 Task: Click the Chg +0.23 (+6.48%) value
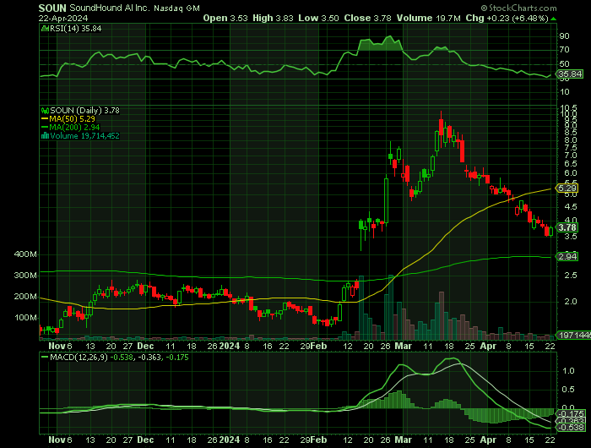(507, 18)
